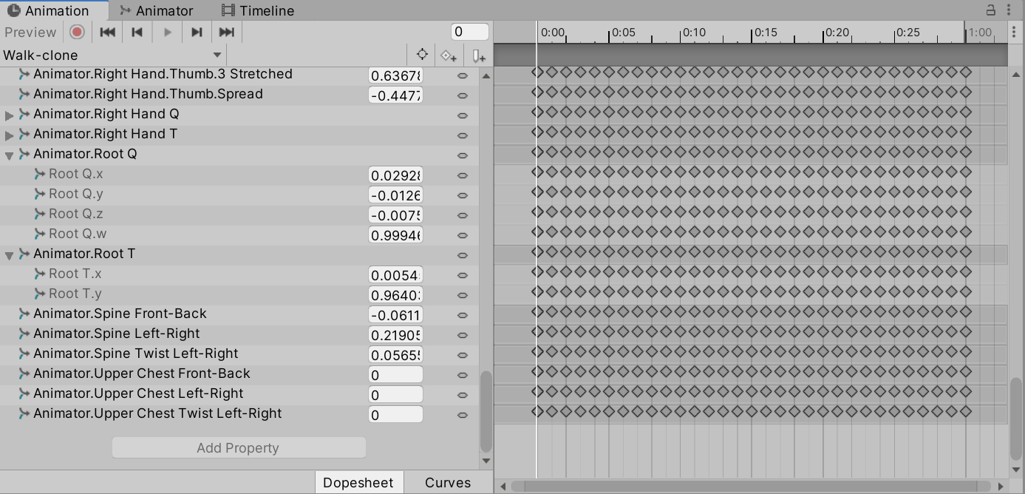Select the Root T.y property

[75, 294]
